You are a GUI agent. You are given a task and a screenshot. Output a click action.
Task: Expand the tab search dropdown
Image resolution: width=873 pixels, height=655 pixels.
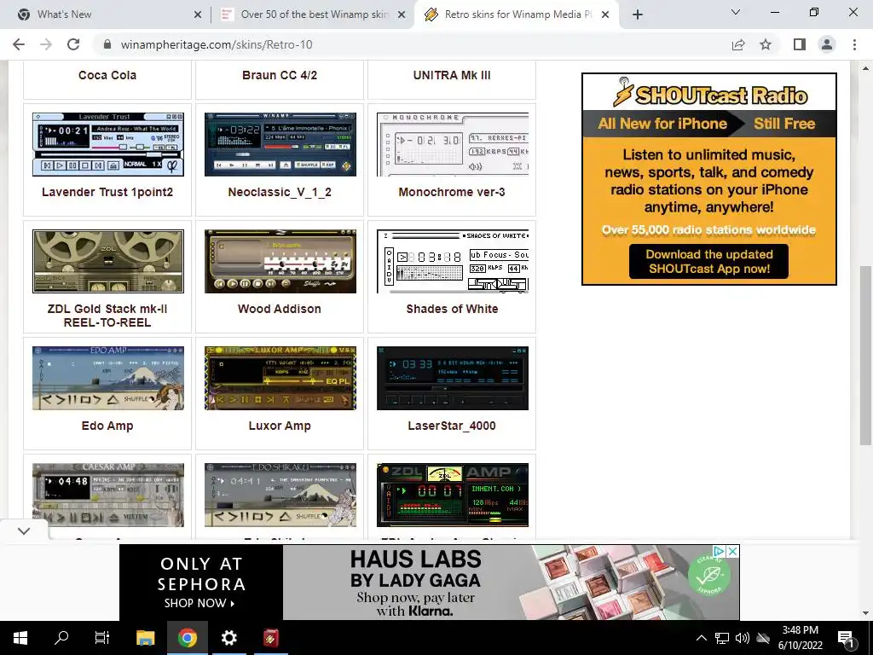[736, 12]
